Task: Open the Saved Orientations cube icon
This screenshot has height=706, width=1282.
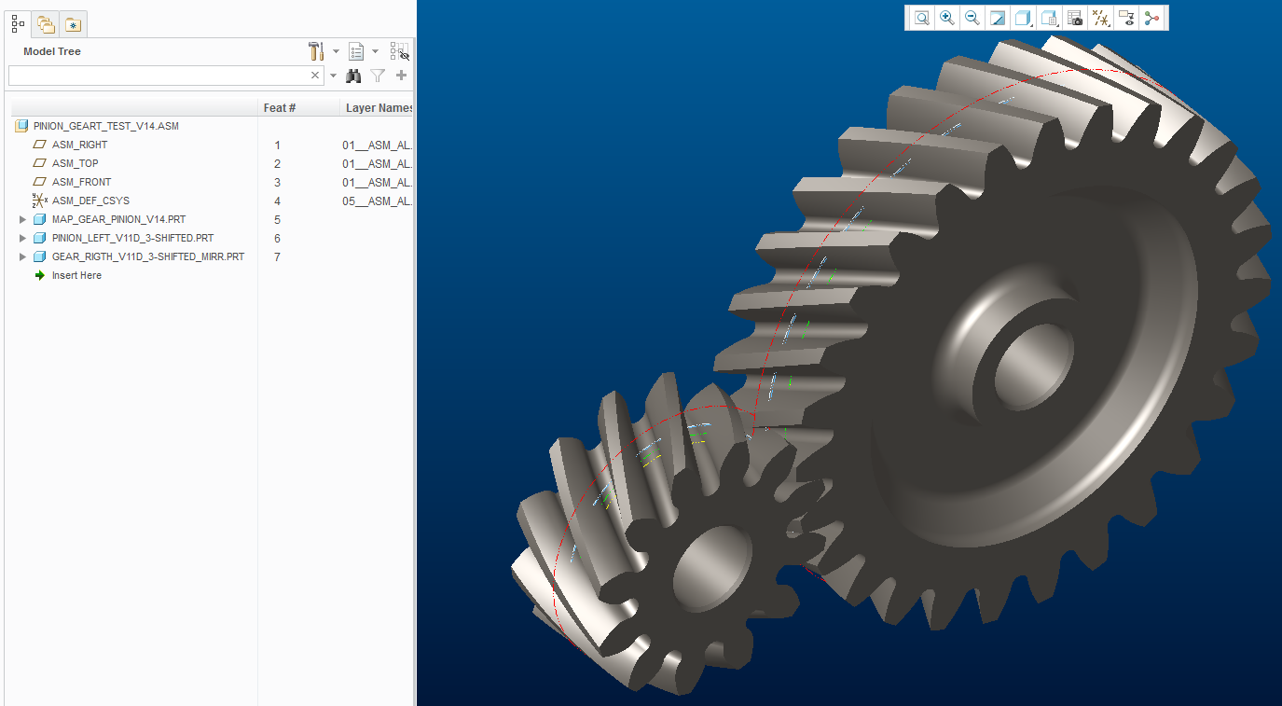Action: click(x=1023, y=18)
